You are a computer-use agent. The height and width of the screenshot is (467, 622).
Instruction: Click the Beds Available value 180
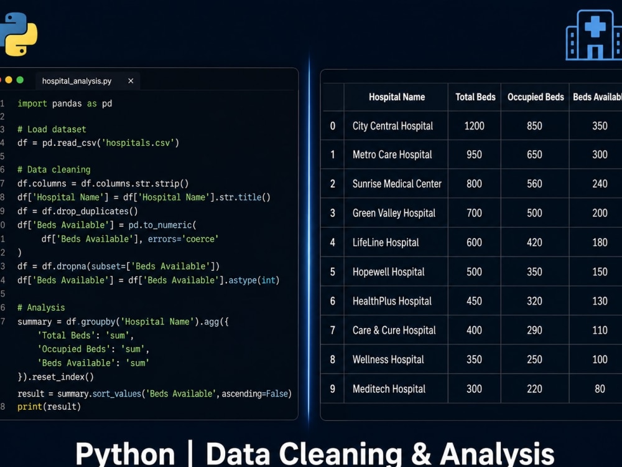click(x=600, y=242)
